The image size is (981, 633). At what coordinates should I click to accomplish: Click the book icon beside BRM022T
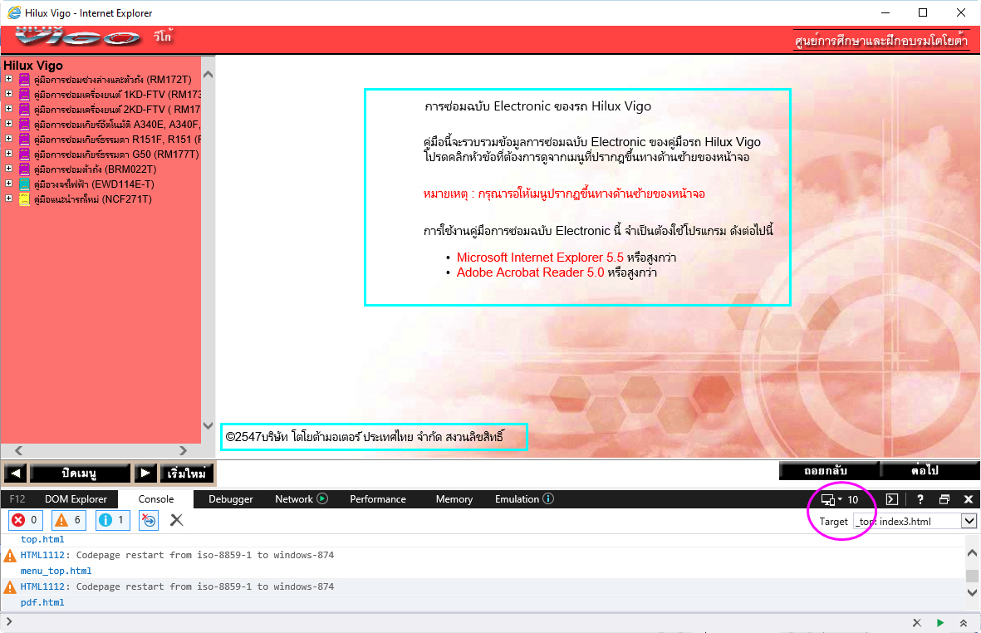[x=24, y=169]
